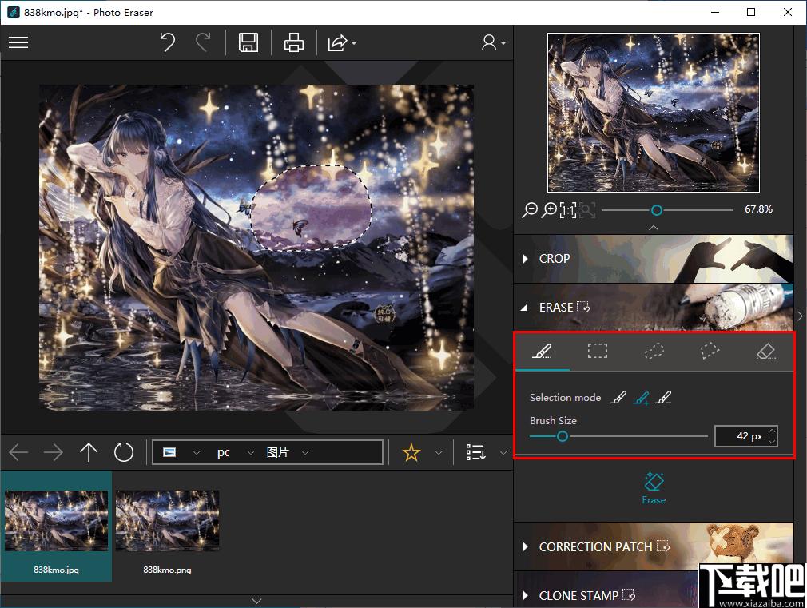Open the user account menu
This screenshot has width=807, height=608.
[x=494, y=42]
